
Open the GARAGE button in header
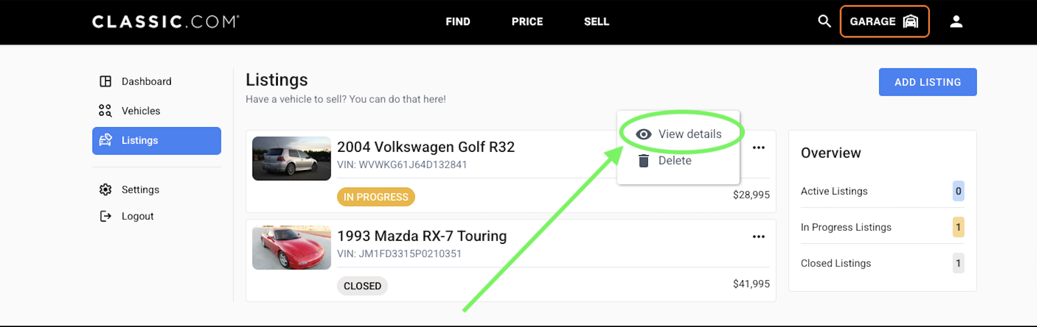tap(885, 21)
